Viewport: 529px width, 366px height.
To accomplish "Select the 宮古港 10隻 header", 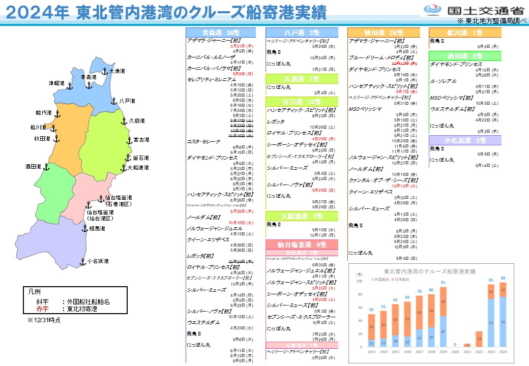I will point(302,102).
